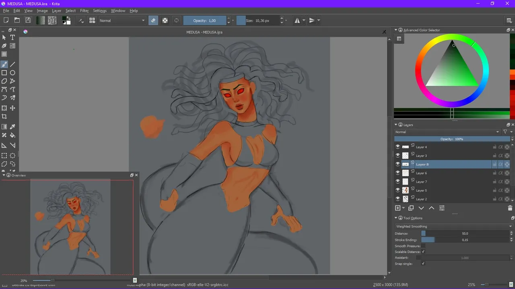515x289 pixels.
Task: Open layer properties icon
Action: (x=442, y=208)
